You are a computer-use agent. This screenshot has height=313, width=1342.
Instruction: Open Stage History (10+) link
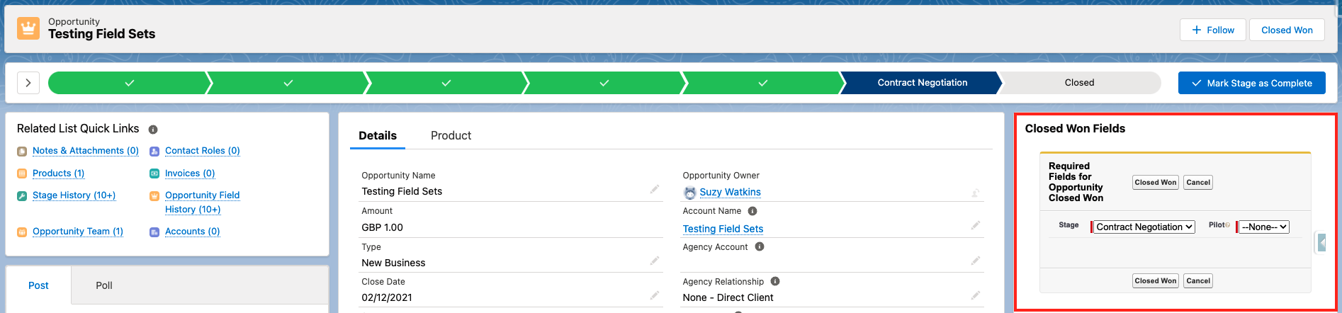[74, 195]
